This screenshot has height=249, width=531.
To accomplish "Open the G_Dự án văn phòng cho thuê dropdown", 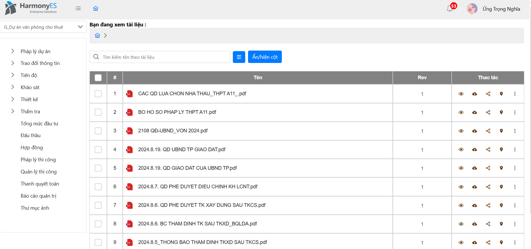I will pyautogui.click(x=43, y=27).
